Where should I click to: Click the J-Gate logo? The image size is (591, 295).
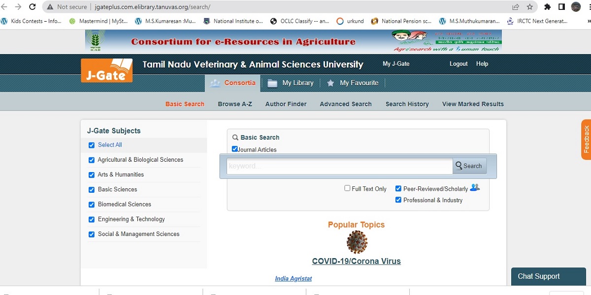pyautogui.click(x=107, y=70)
